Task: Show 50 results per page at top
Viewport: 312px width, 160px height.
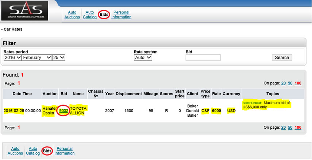Action: [290, 83]
